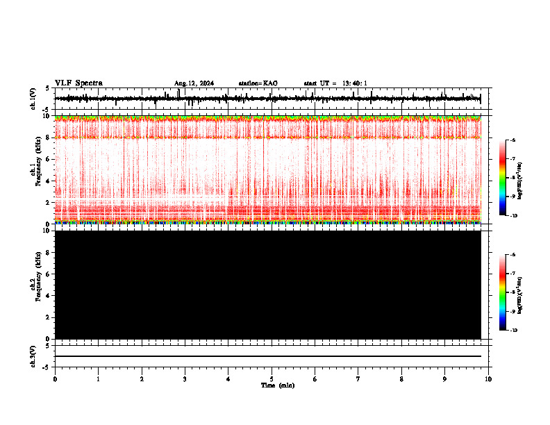Click the "Time (min)" axis label
550x425 pixels.
[278, 385]
